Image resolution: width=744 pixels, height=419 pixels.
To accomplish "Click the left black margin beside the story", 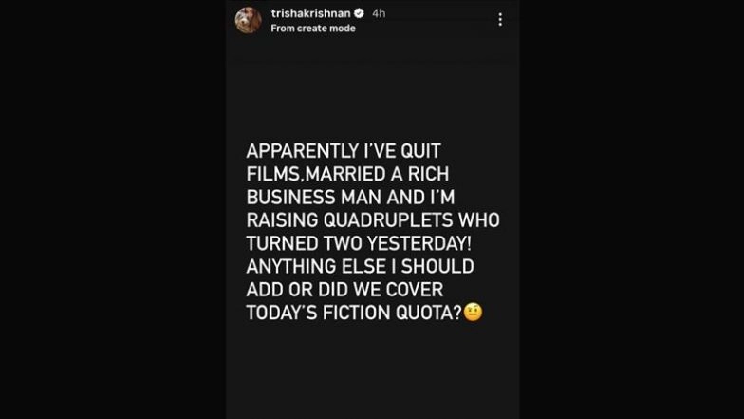I will coord(112,209).
